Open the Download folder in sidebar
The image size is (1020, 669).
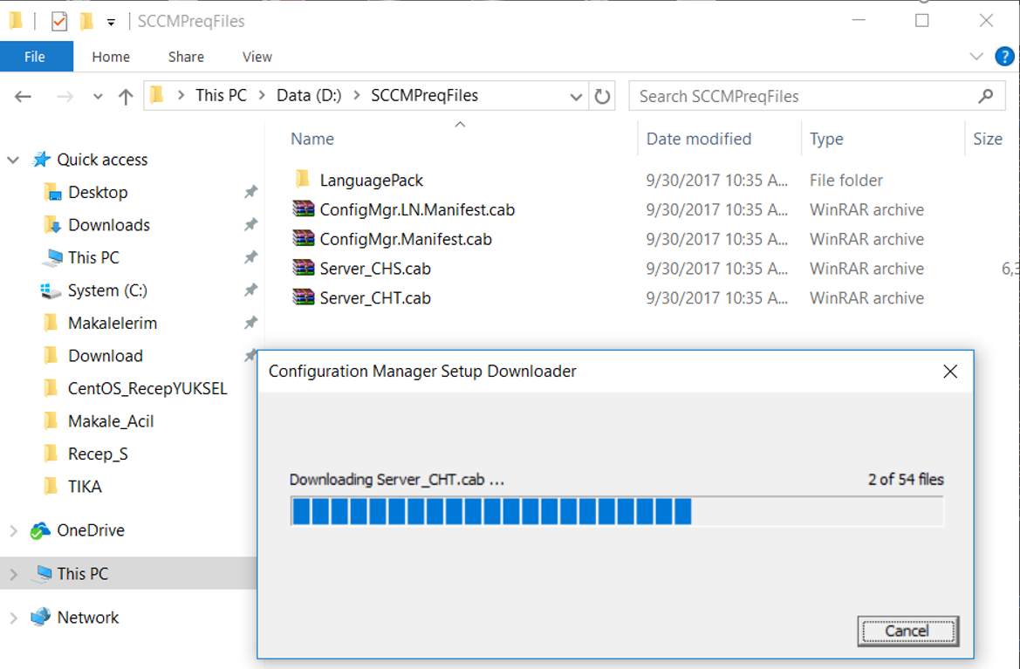coord(106,356)
